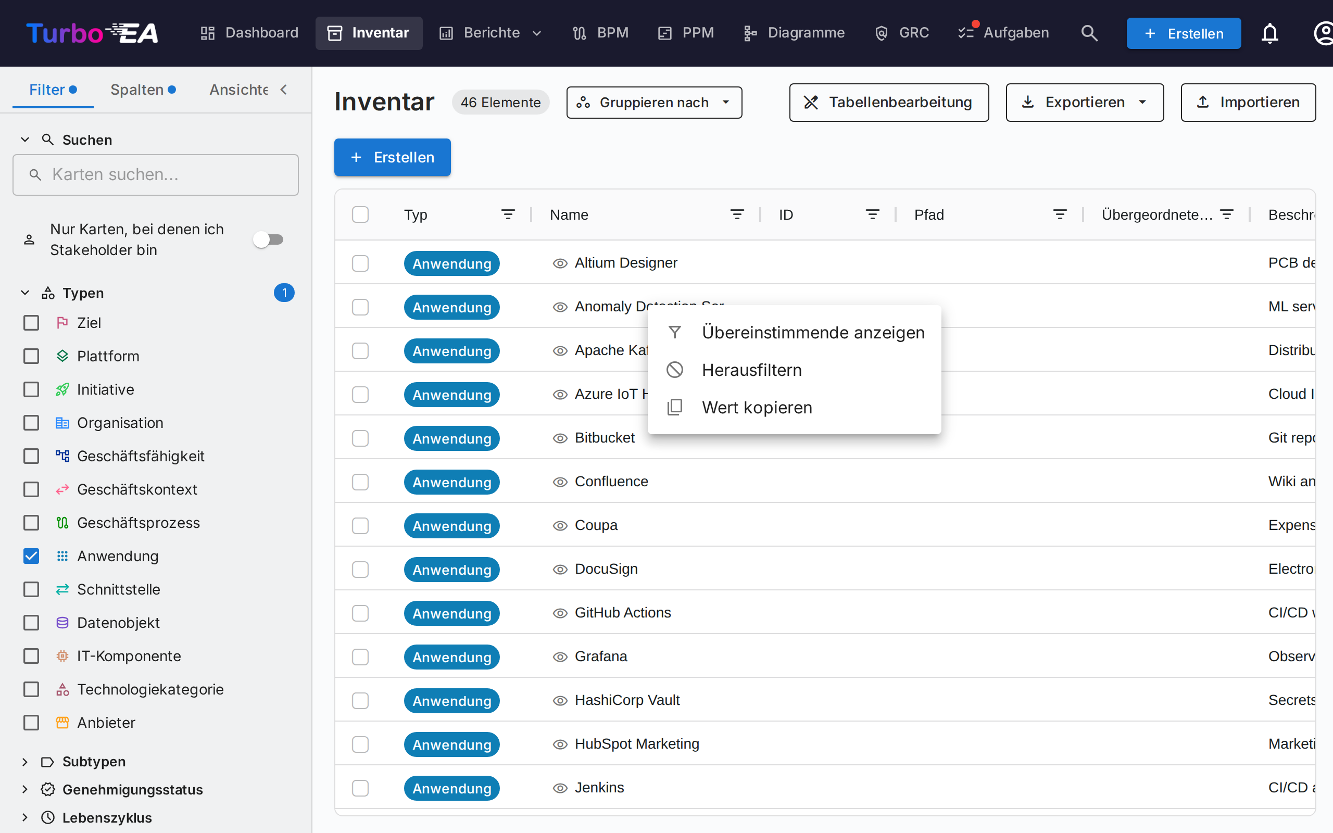Click the Technologiekategorie shapes icon
The height and width of the screenshot is (833, 1333).
coord(62,689)
